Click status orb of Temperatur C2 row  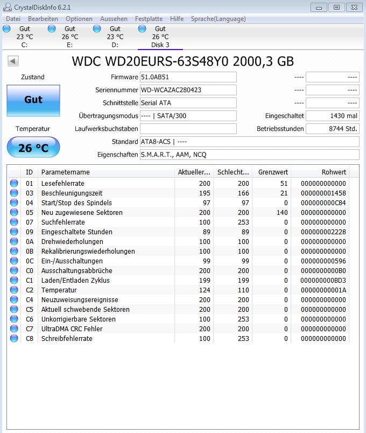tap(14, 290)
